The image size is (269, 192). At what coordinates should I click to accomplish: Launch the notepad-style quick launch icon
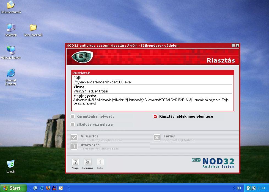point(61,188)
